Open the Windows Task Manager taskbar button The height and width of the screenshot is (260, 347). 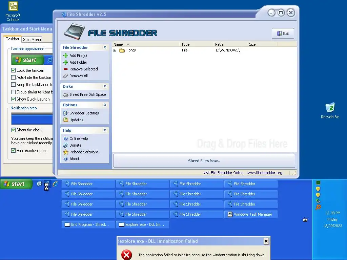(251, 214)
